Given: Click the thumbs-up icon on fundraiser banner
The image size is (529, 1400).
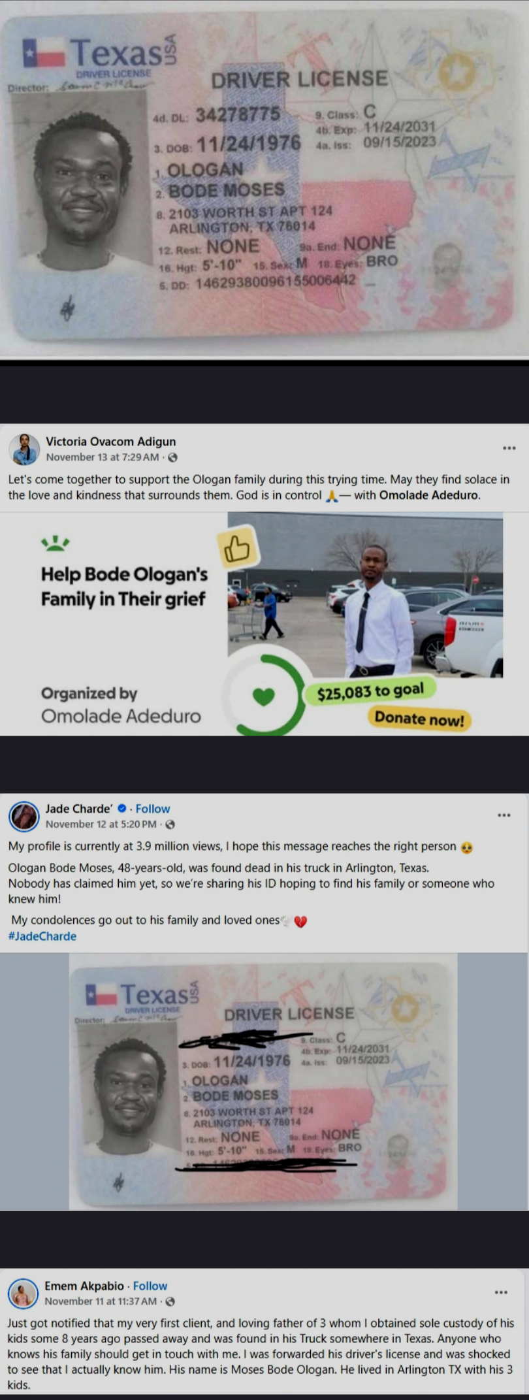Looking at the screenshot, I should coord(237,550).
